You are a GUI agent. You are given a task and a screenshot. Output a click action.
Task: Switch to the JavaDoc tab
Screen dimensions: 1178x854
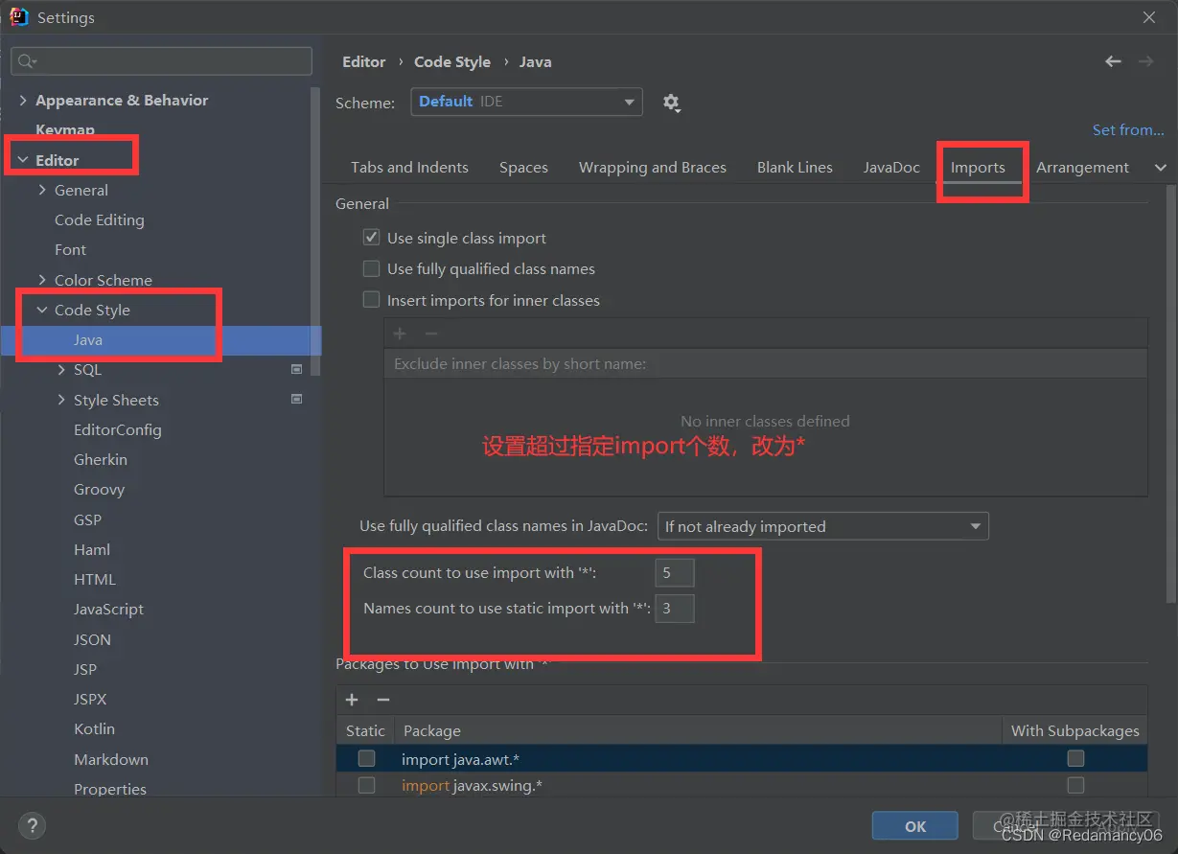tap(891, 168)
